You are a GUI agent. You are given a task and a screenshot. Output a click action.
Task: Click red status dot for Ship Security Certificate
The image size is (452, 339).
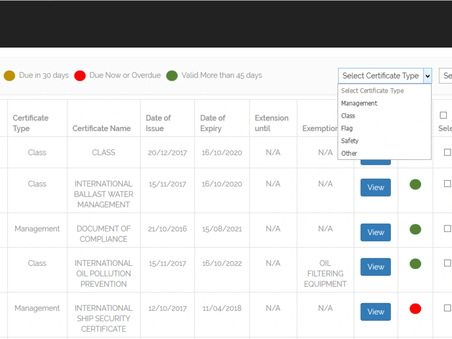click(x=415, y=309)
